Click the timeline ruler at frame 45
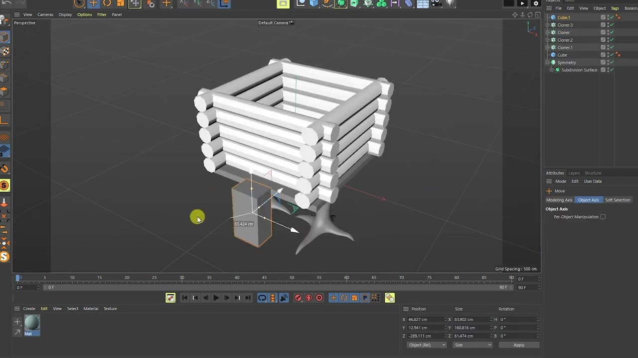The image size is (638, 358). click(264, 277)
